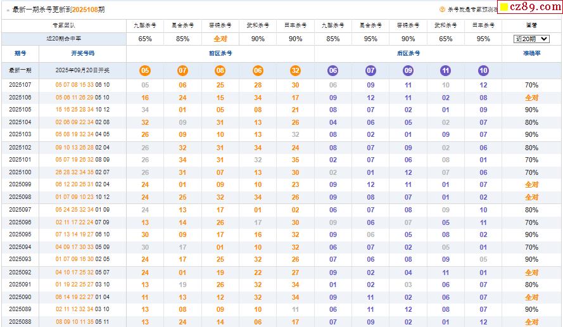Click the orange 07 ball in latest row
563x327 pixels.
point(182,70)
